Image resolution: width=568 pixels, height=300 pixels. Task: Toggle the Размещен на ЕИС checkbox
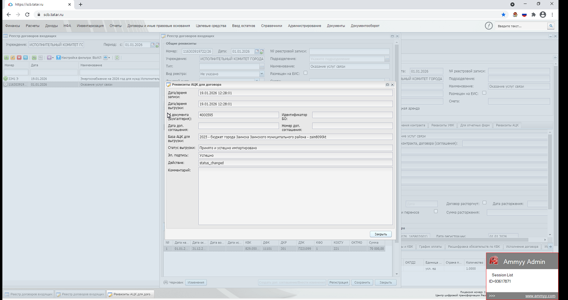[305, 73]
